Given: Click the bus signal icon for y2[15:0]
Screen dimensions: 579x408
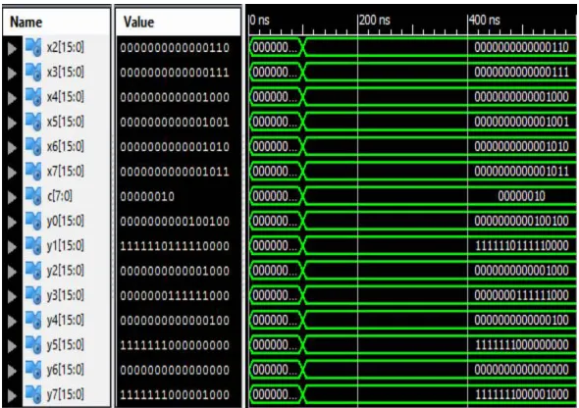Looking at the screenshot, I should coord(33,271).
